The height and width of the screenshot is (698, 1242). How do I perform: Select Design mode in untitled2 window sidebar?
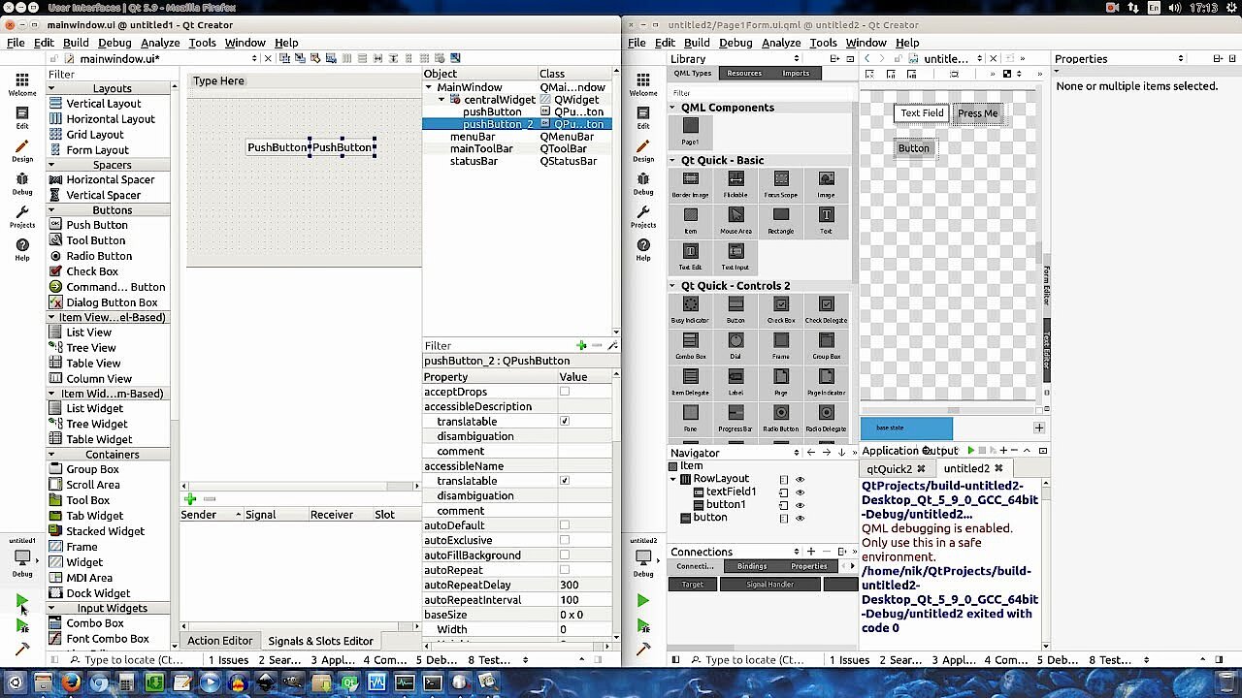pyautogui.click(x=643, y=151)
